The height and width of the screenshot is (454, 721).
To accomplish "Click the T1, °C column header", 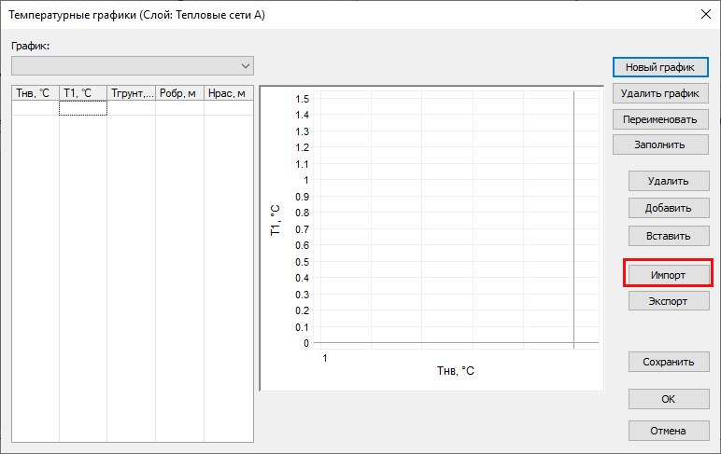I will [x=82, y=93].
